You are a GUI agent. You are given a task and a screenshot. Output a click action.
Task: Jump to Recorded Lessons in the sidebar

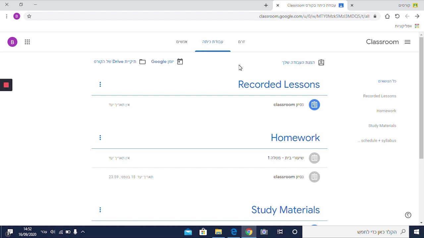click(x=380, y=96)
